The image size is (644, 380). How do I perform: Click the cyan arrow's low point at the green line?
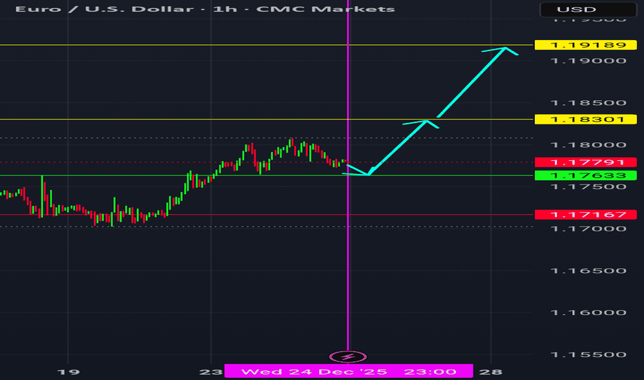point(369,174)
